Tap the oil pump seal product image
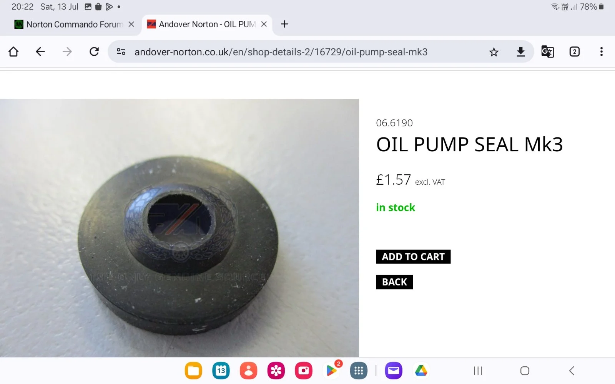Viewport: 615px width, 384px height. [179, 228]
